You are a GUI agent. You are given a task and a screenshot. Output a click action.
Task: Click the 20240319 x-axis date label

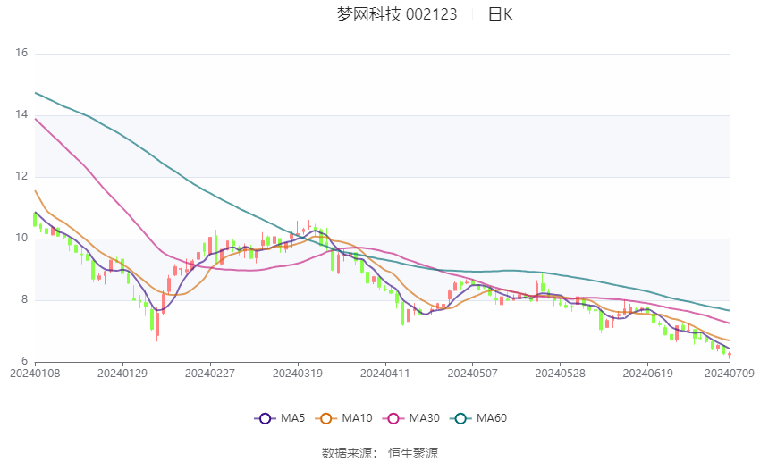(298, 374)
